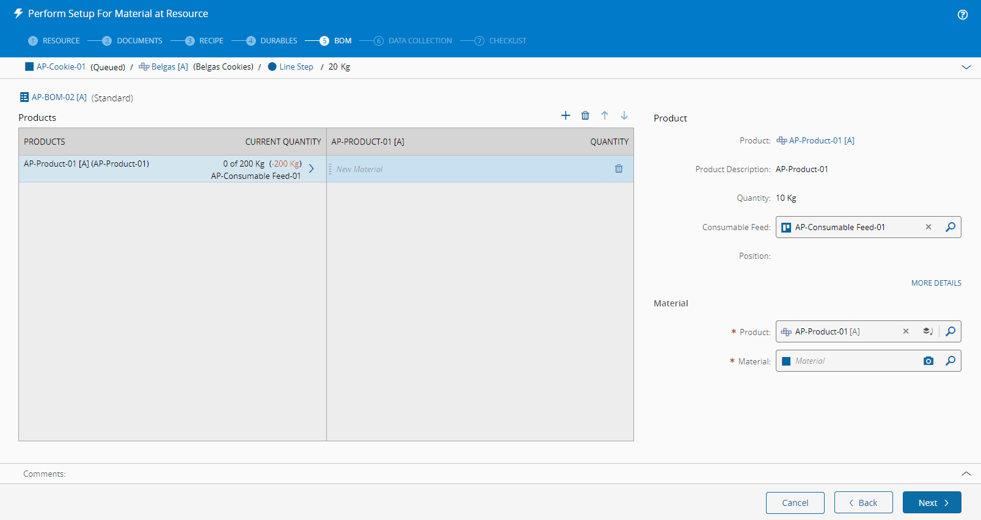Expand AP-Product-01 row chevron
Viewport: 981px width, 520px height.
click(x=312, y=168)
